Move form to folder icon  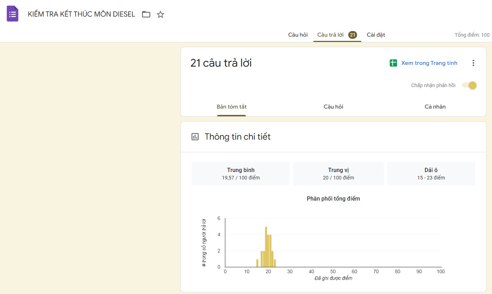[146, 14]
